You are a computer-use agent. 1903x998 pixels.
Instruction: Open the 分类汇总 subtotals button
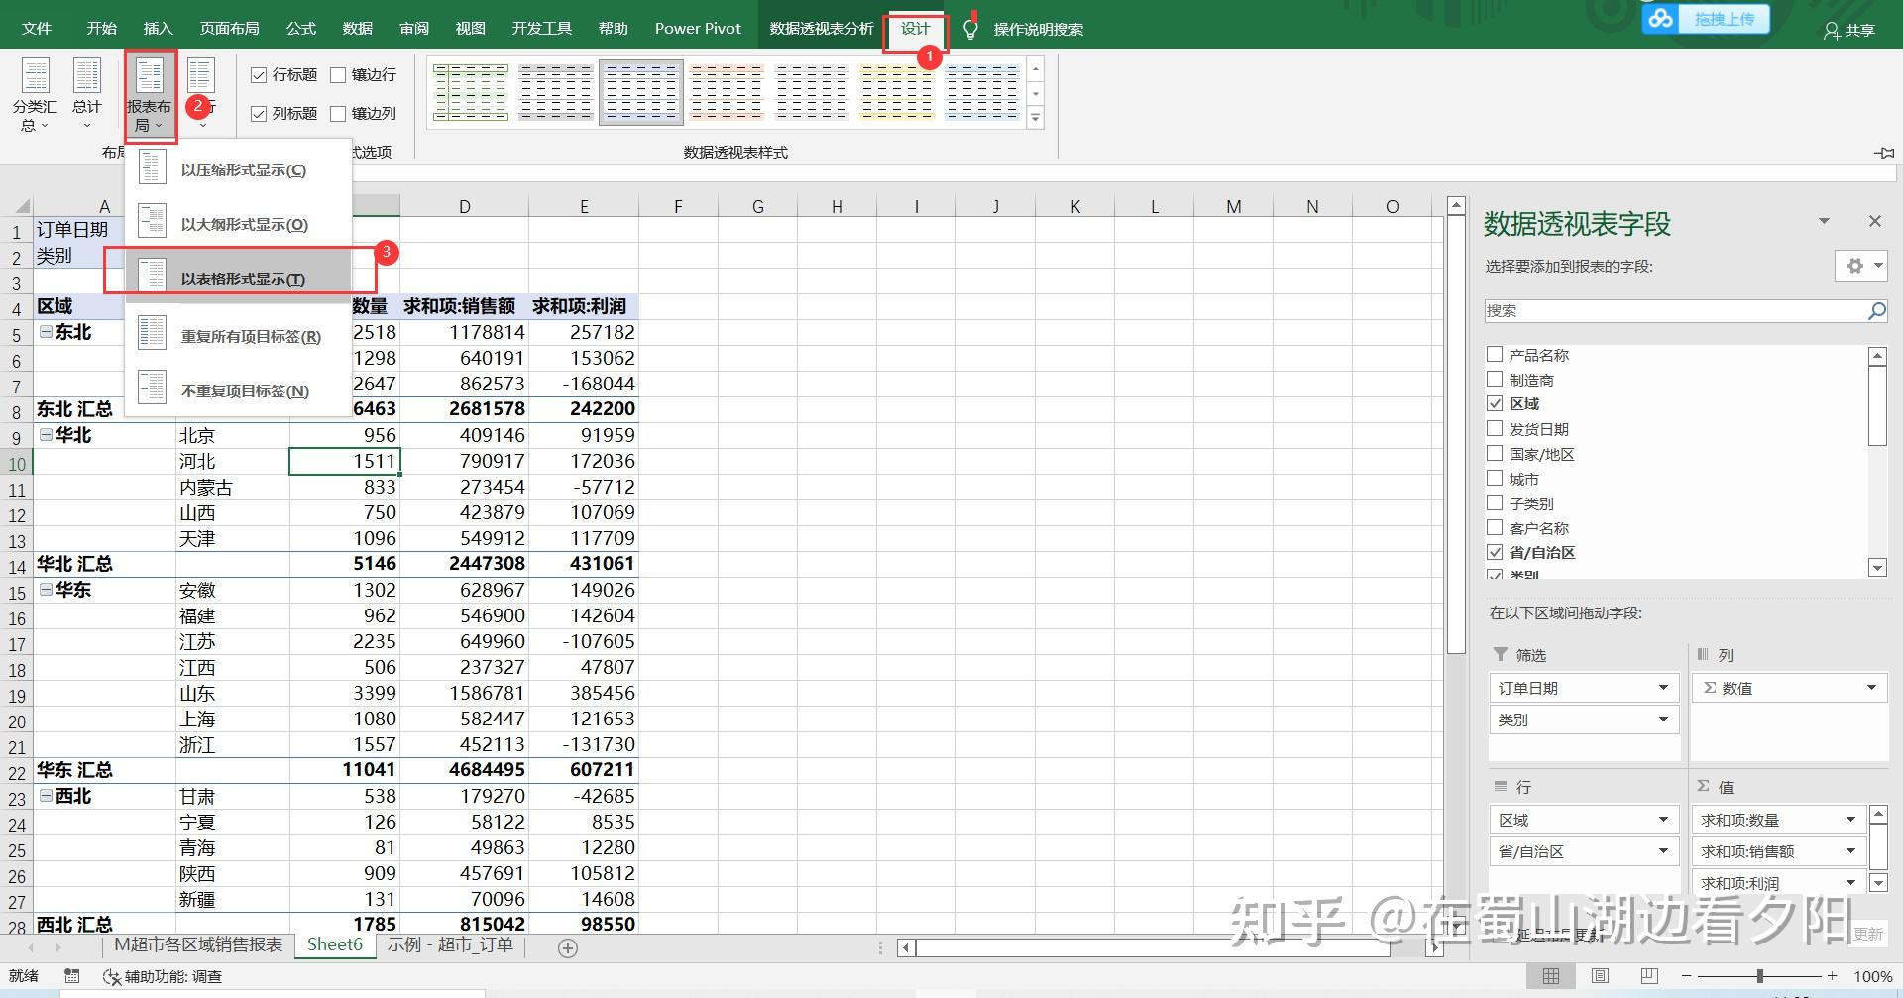click(35, 95)
